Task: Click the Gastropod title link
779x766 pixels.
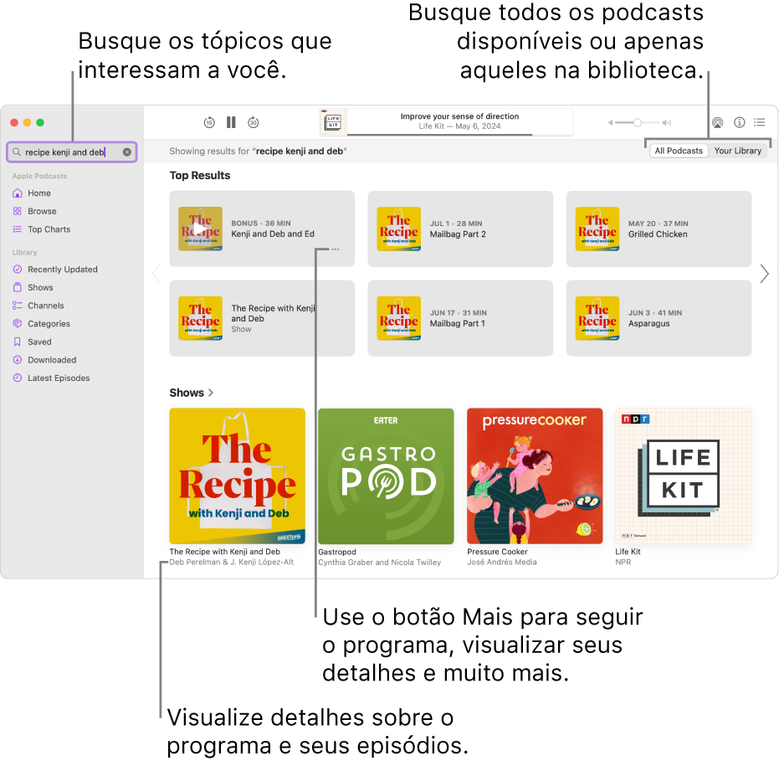Action: click(337, 552)
